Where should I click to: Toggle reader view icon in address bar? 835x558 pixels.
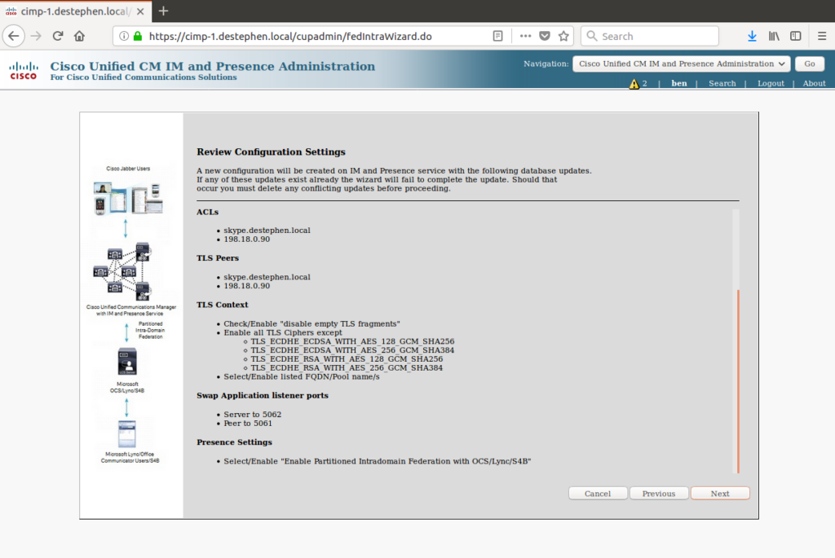pyautogui.click(x=498, y=36)
